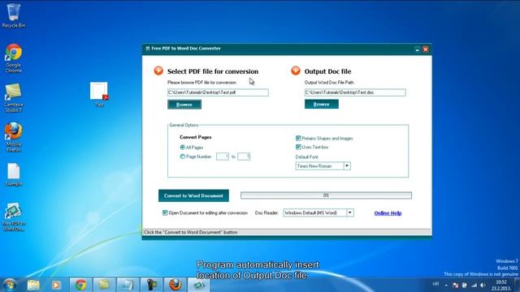Select the Camtasia Studio 7 desktop shortcut
The height and width of the screenshot is (292, 520).
point(13,97)
